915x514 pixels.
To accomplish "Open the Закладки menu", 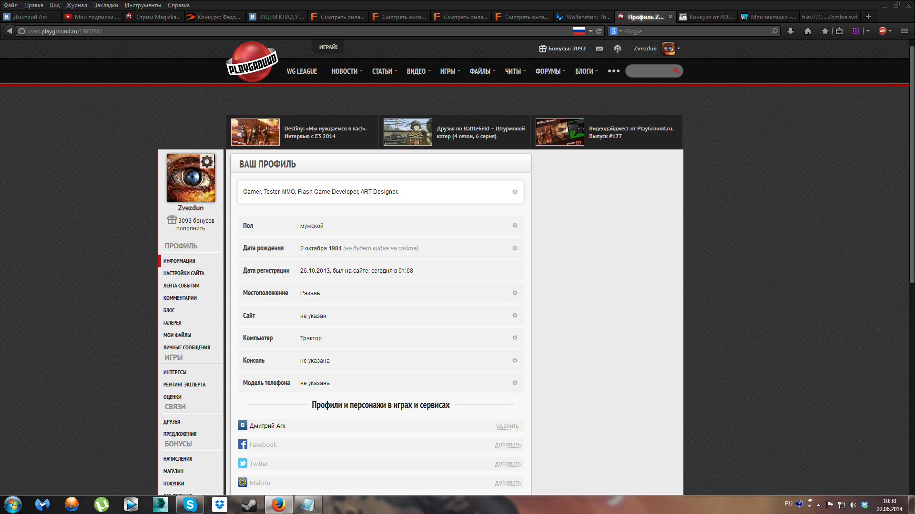I will 106,5.
